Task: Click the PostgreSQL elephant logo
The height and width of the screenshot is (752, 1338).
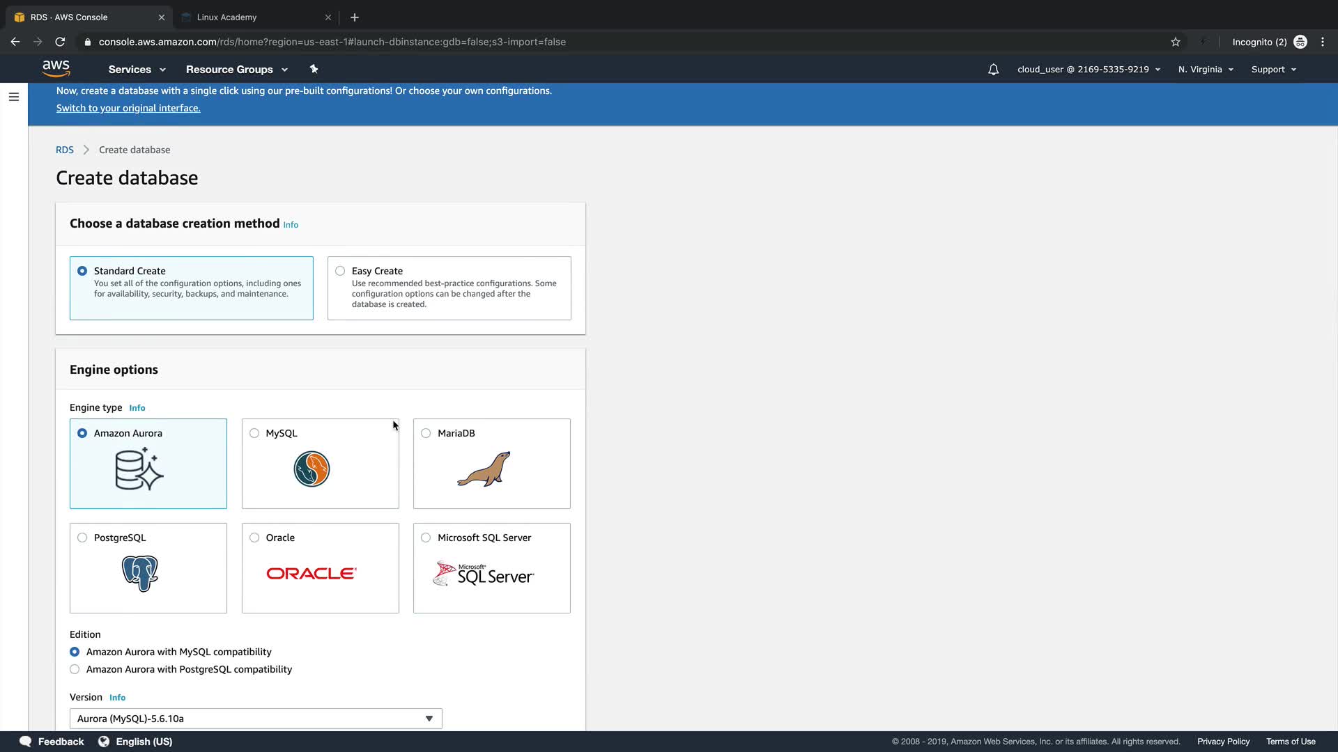Action: [x=140, y=573]
